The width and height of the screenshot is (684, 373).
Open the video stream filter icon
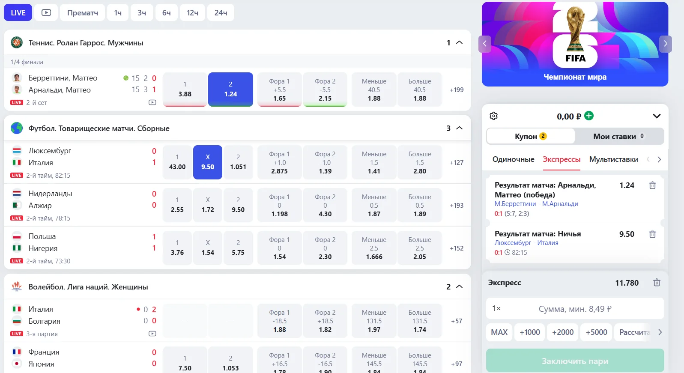pyautogui.click(x=46, y=12)
